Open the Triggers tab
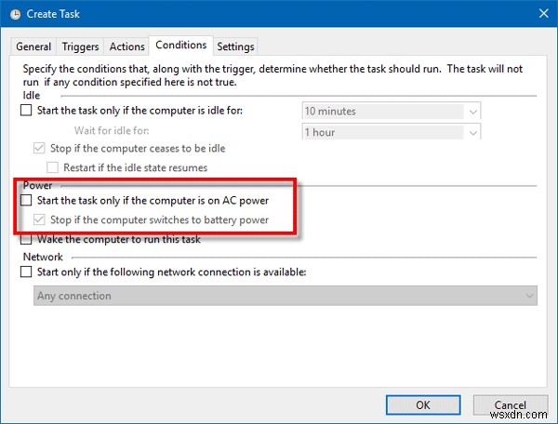This screenshot has width=558, height=424. (x=80, y=46)
